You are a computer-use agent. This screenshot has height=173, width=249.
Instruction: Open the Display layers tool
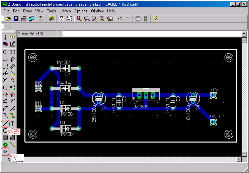click(5, 44)
